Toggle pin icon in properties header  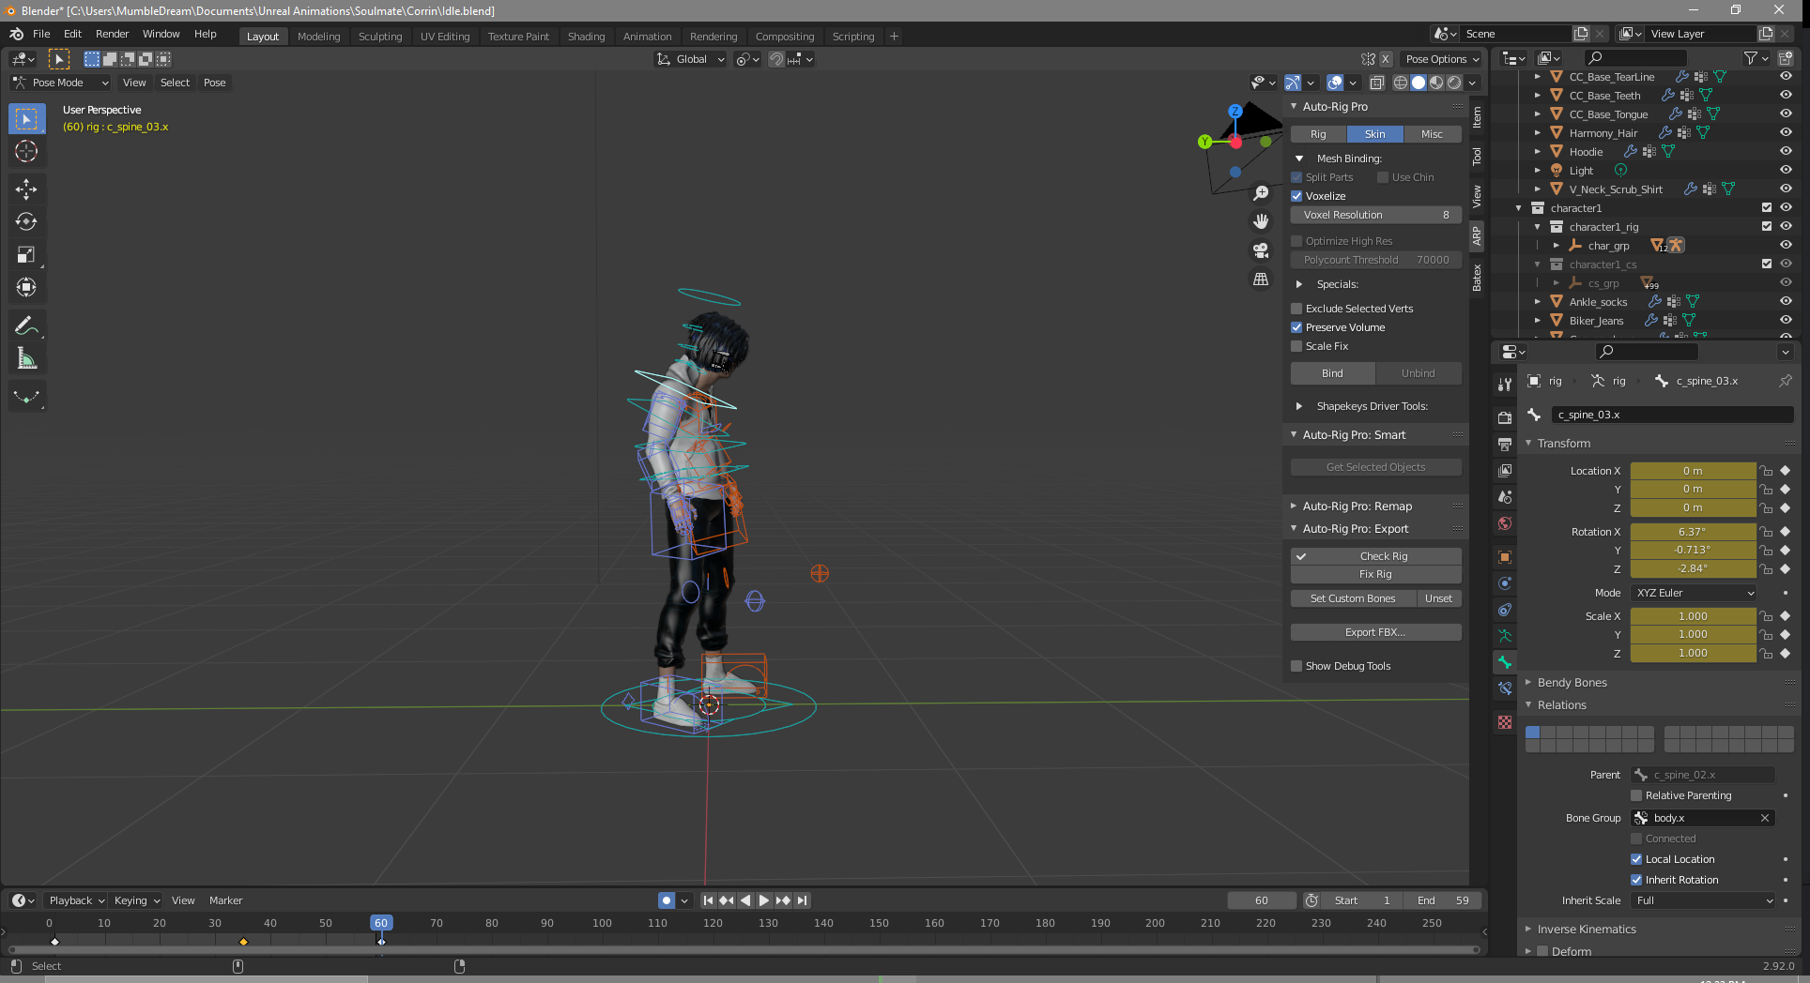pyautogui.click(x=1785, y=381)
